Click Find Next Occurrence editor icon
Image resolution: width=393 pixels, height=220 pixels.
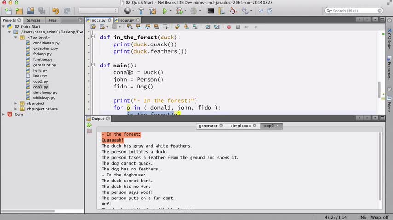[148, 27]
